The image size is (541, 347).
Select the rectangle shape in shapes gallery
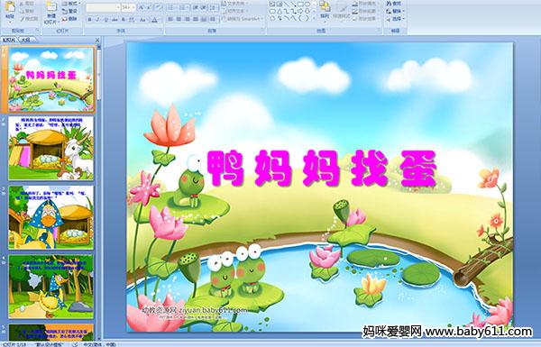point(301,5)
